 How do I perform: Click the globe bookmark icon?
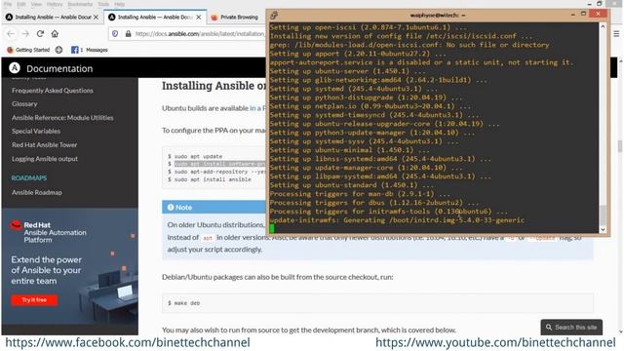click(58, 50)
